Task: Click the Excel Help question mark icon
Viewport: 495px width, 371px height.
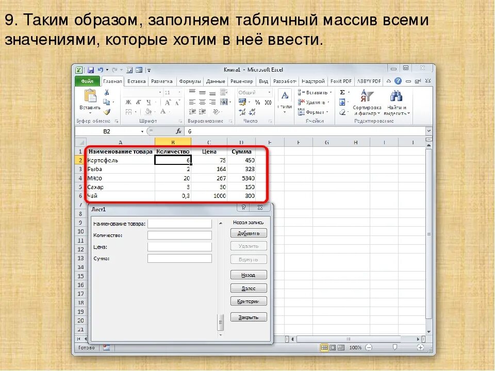Action: tap(398, 81)
